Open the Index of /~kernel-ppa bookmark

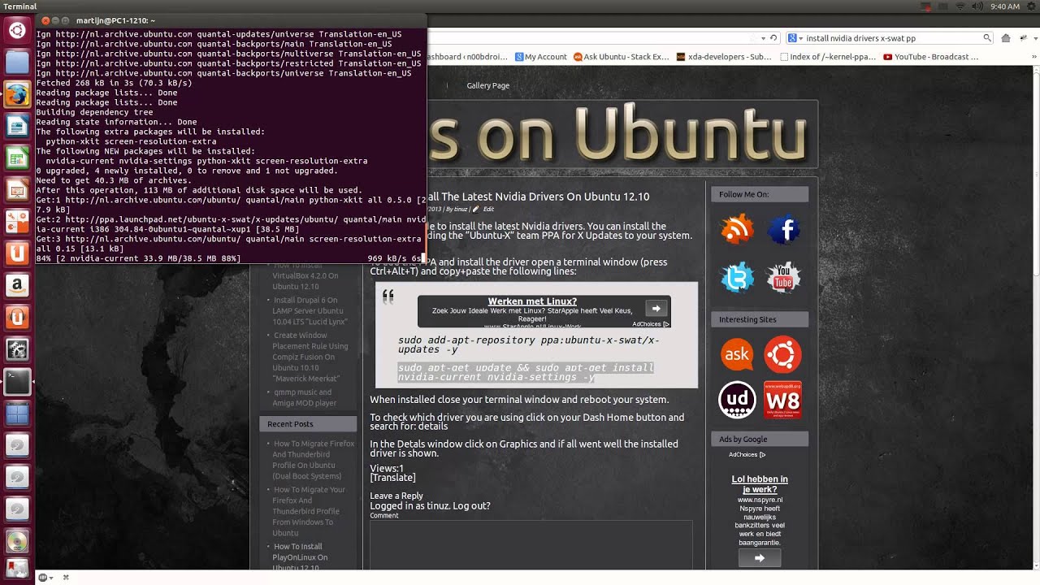pos(827,57)
